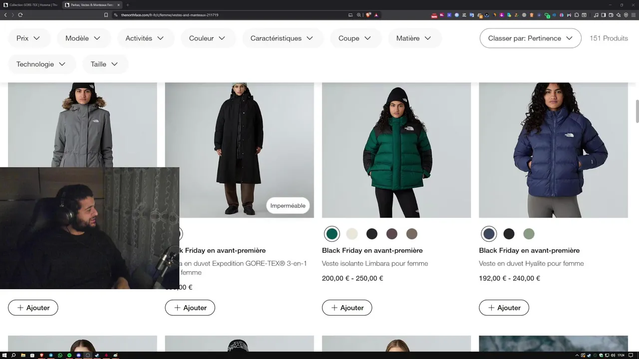Select cream white color for Limbara jacket
The width and height of the screenshot is (639, 359).
[352, 234]
